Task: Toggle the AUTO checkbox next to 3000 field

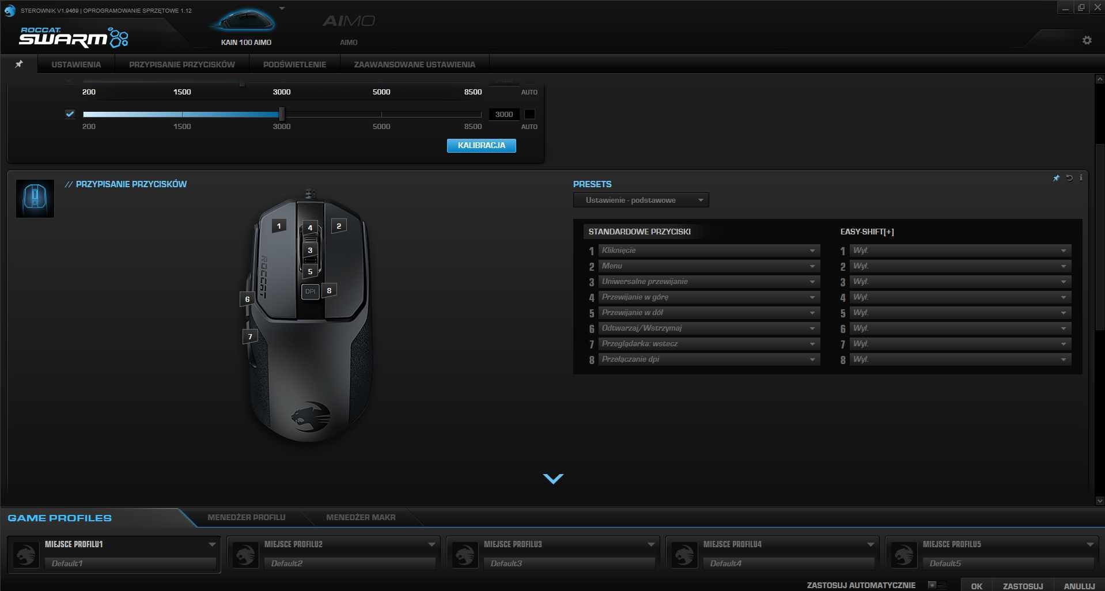Action: point(529,114)
